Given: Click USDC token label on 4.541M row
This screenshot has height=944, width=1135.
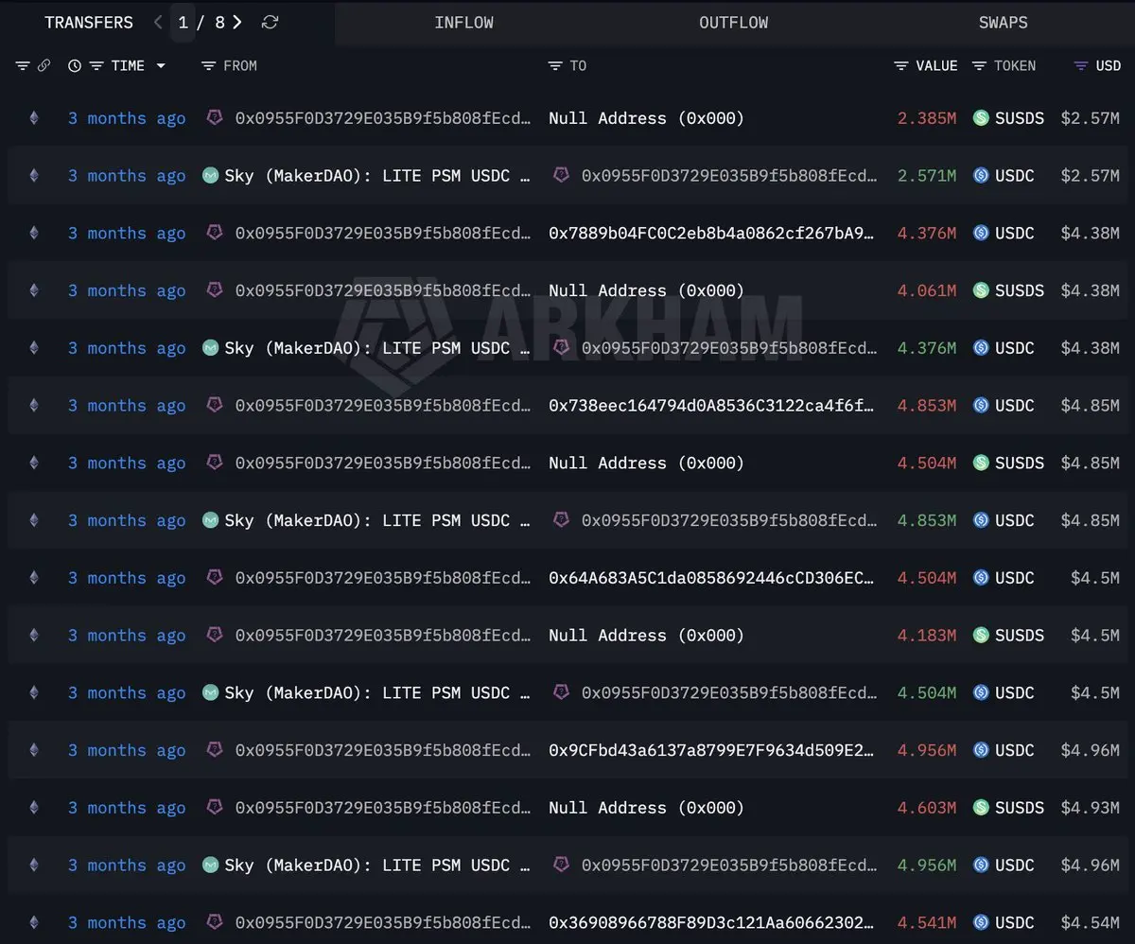Looking at the screenshot, I should (1015, 922).
